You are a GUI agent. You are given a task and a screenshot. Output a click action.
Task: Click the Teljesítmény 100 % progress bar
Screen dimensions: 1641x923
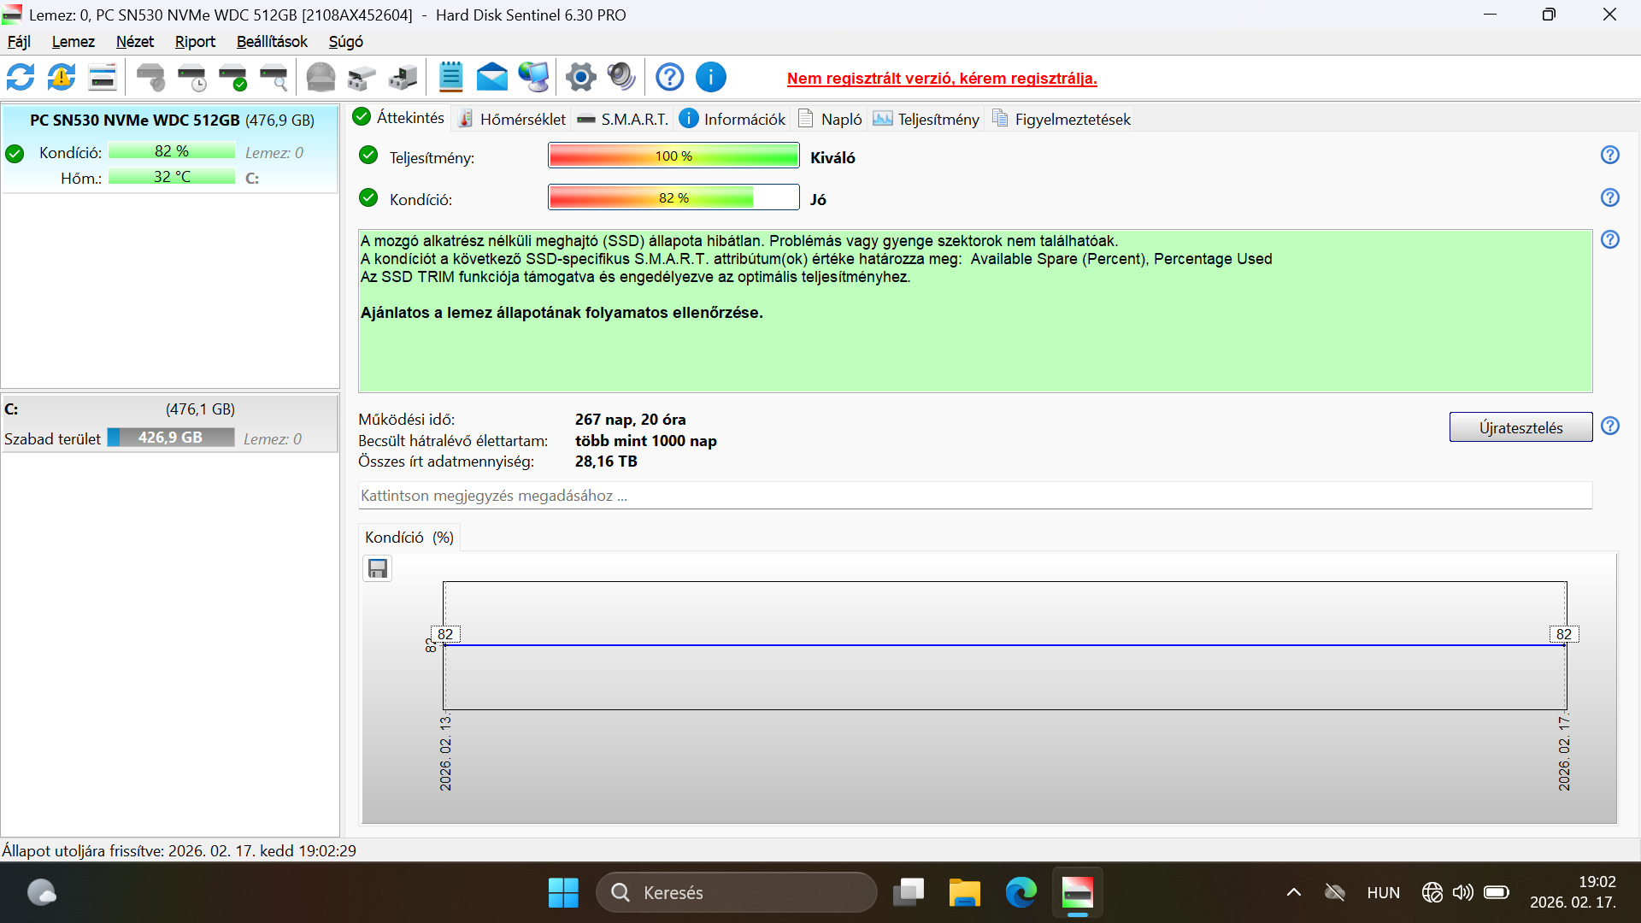click(673, 156)
